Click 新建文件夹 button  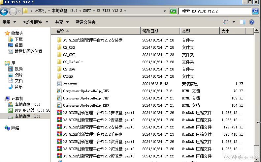[x=85, y=22]
